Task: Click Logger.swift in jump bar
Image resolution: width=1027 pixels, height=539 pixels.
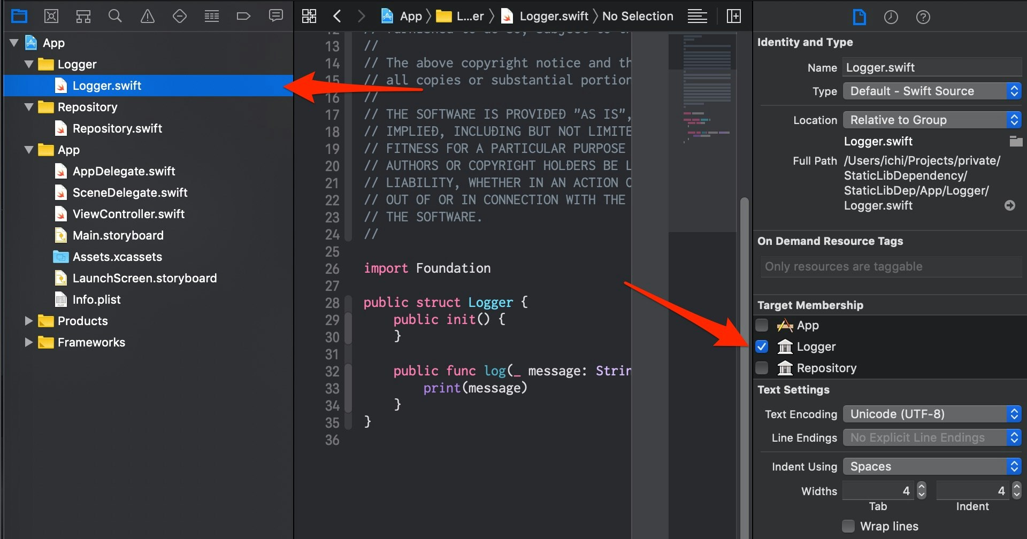Action: 545,16
